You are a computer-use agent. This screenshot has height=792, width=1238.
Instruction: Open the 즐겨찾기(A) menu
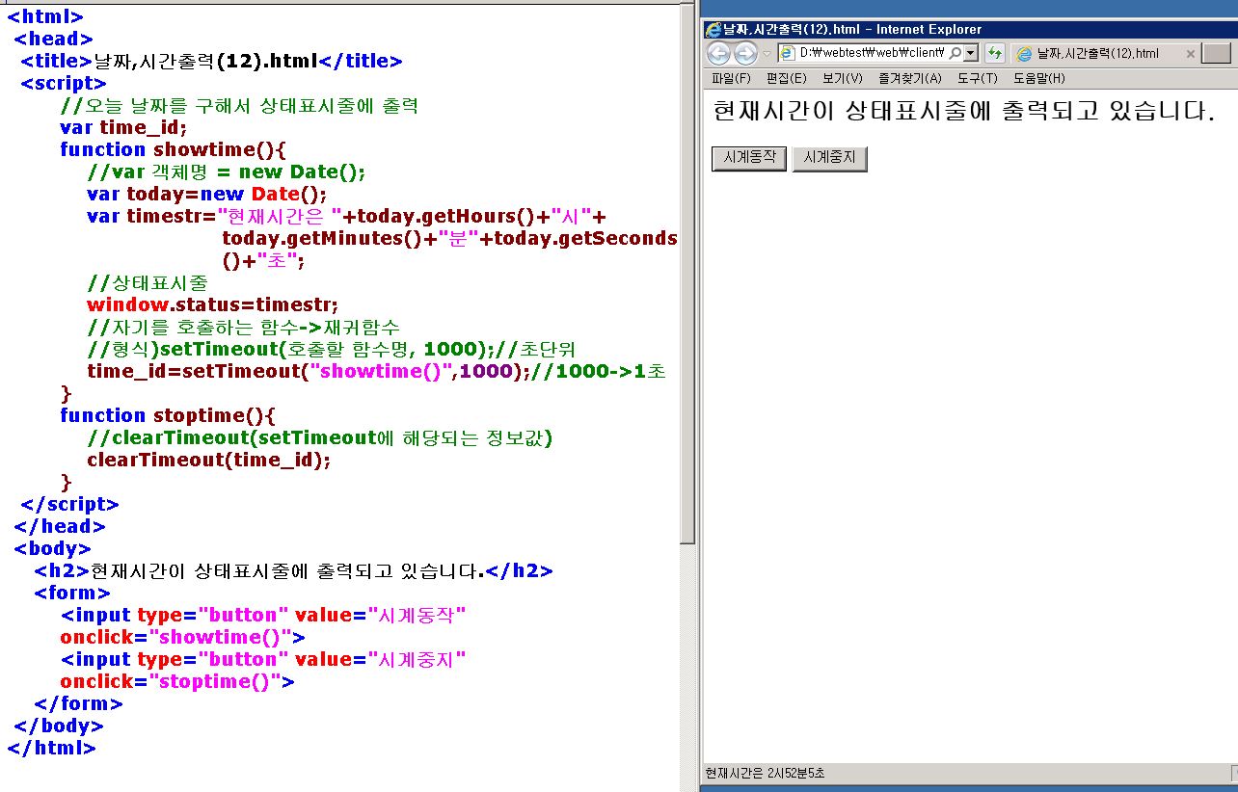click(x=910, y=78)
